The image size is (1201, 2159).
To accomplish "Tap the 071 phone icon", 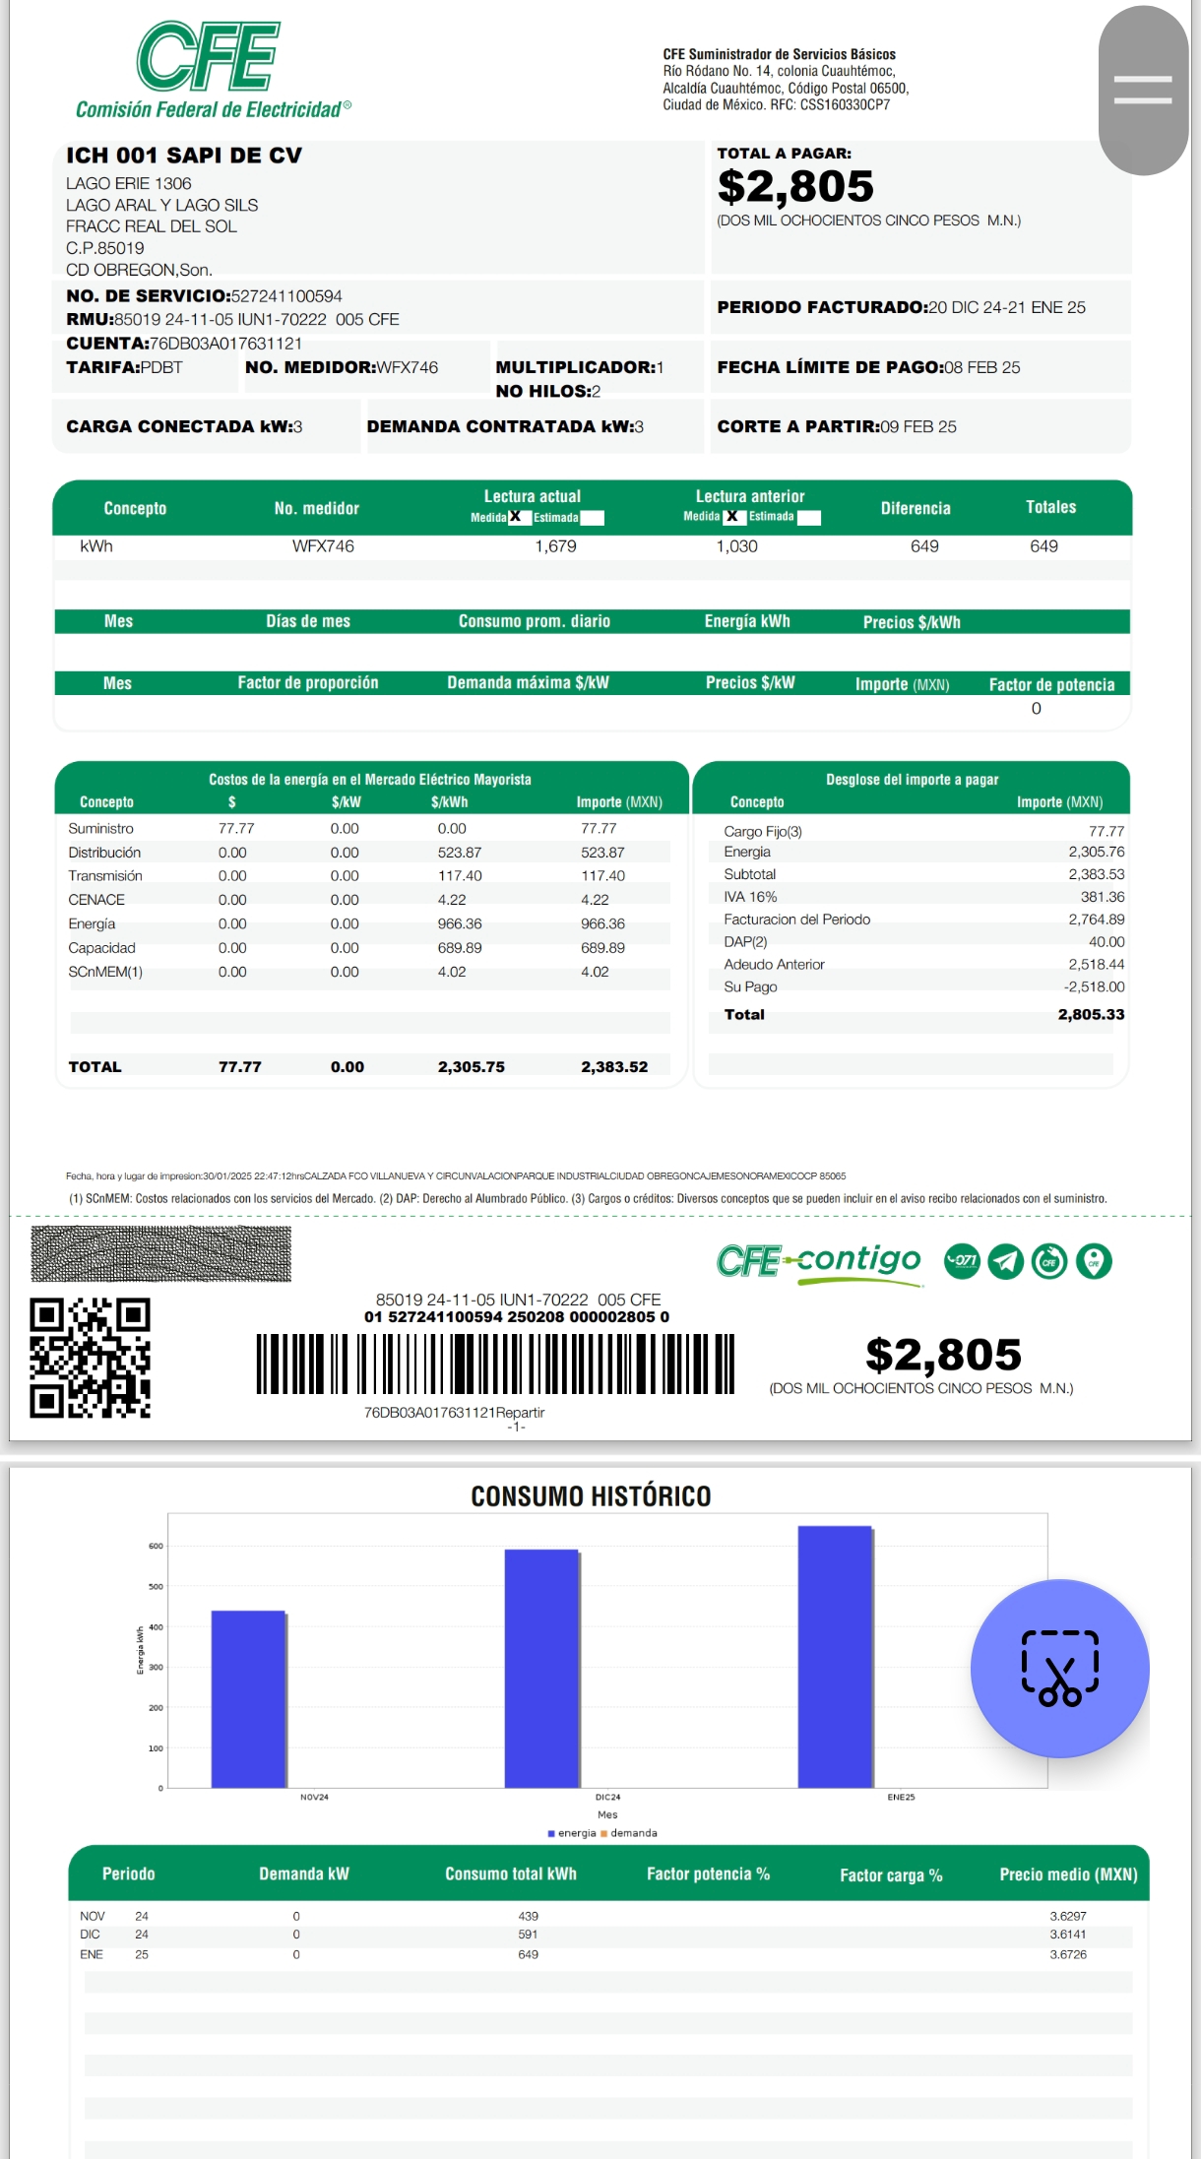I will [x=961, y=1260].
